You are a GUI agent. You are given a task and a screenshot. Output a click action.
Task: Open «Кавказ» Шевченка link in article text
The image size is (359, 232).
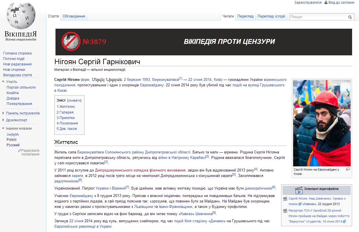point(195,214)
